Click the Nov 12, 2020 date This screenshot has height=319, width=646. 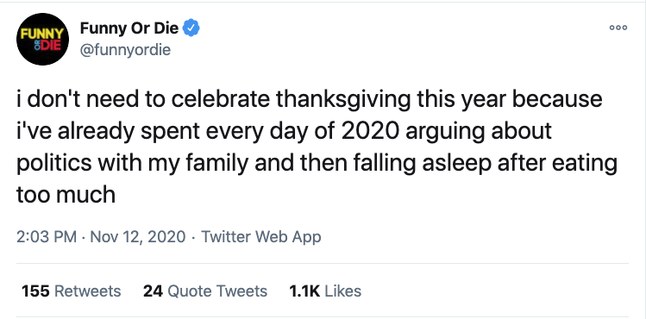pyautogui.click(x=138, y=237)
